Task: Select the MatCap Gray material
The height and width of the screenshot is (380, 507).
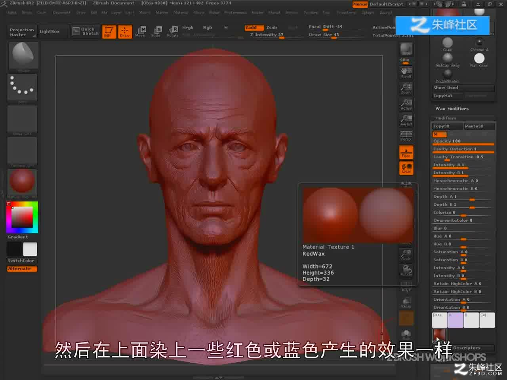Action: point(448,60)
